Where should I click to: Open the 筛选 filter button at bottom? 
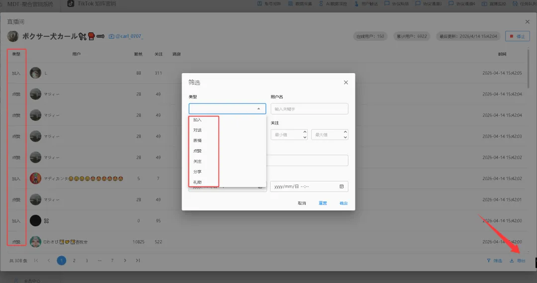495,261
